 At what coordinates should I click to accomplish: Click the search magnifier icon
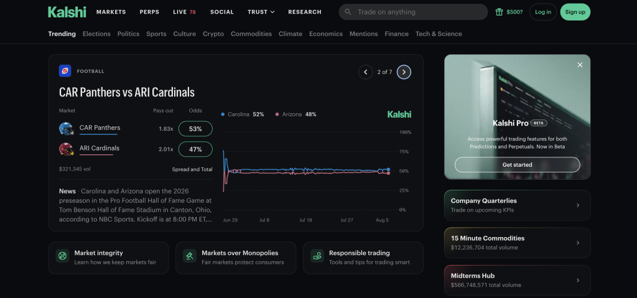348,12
